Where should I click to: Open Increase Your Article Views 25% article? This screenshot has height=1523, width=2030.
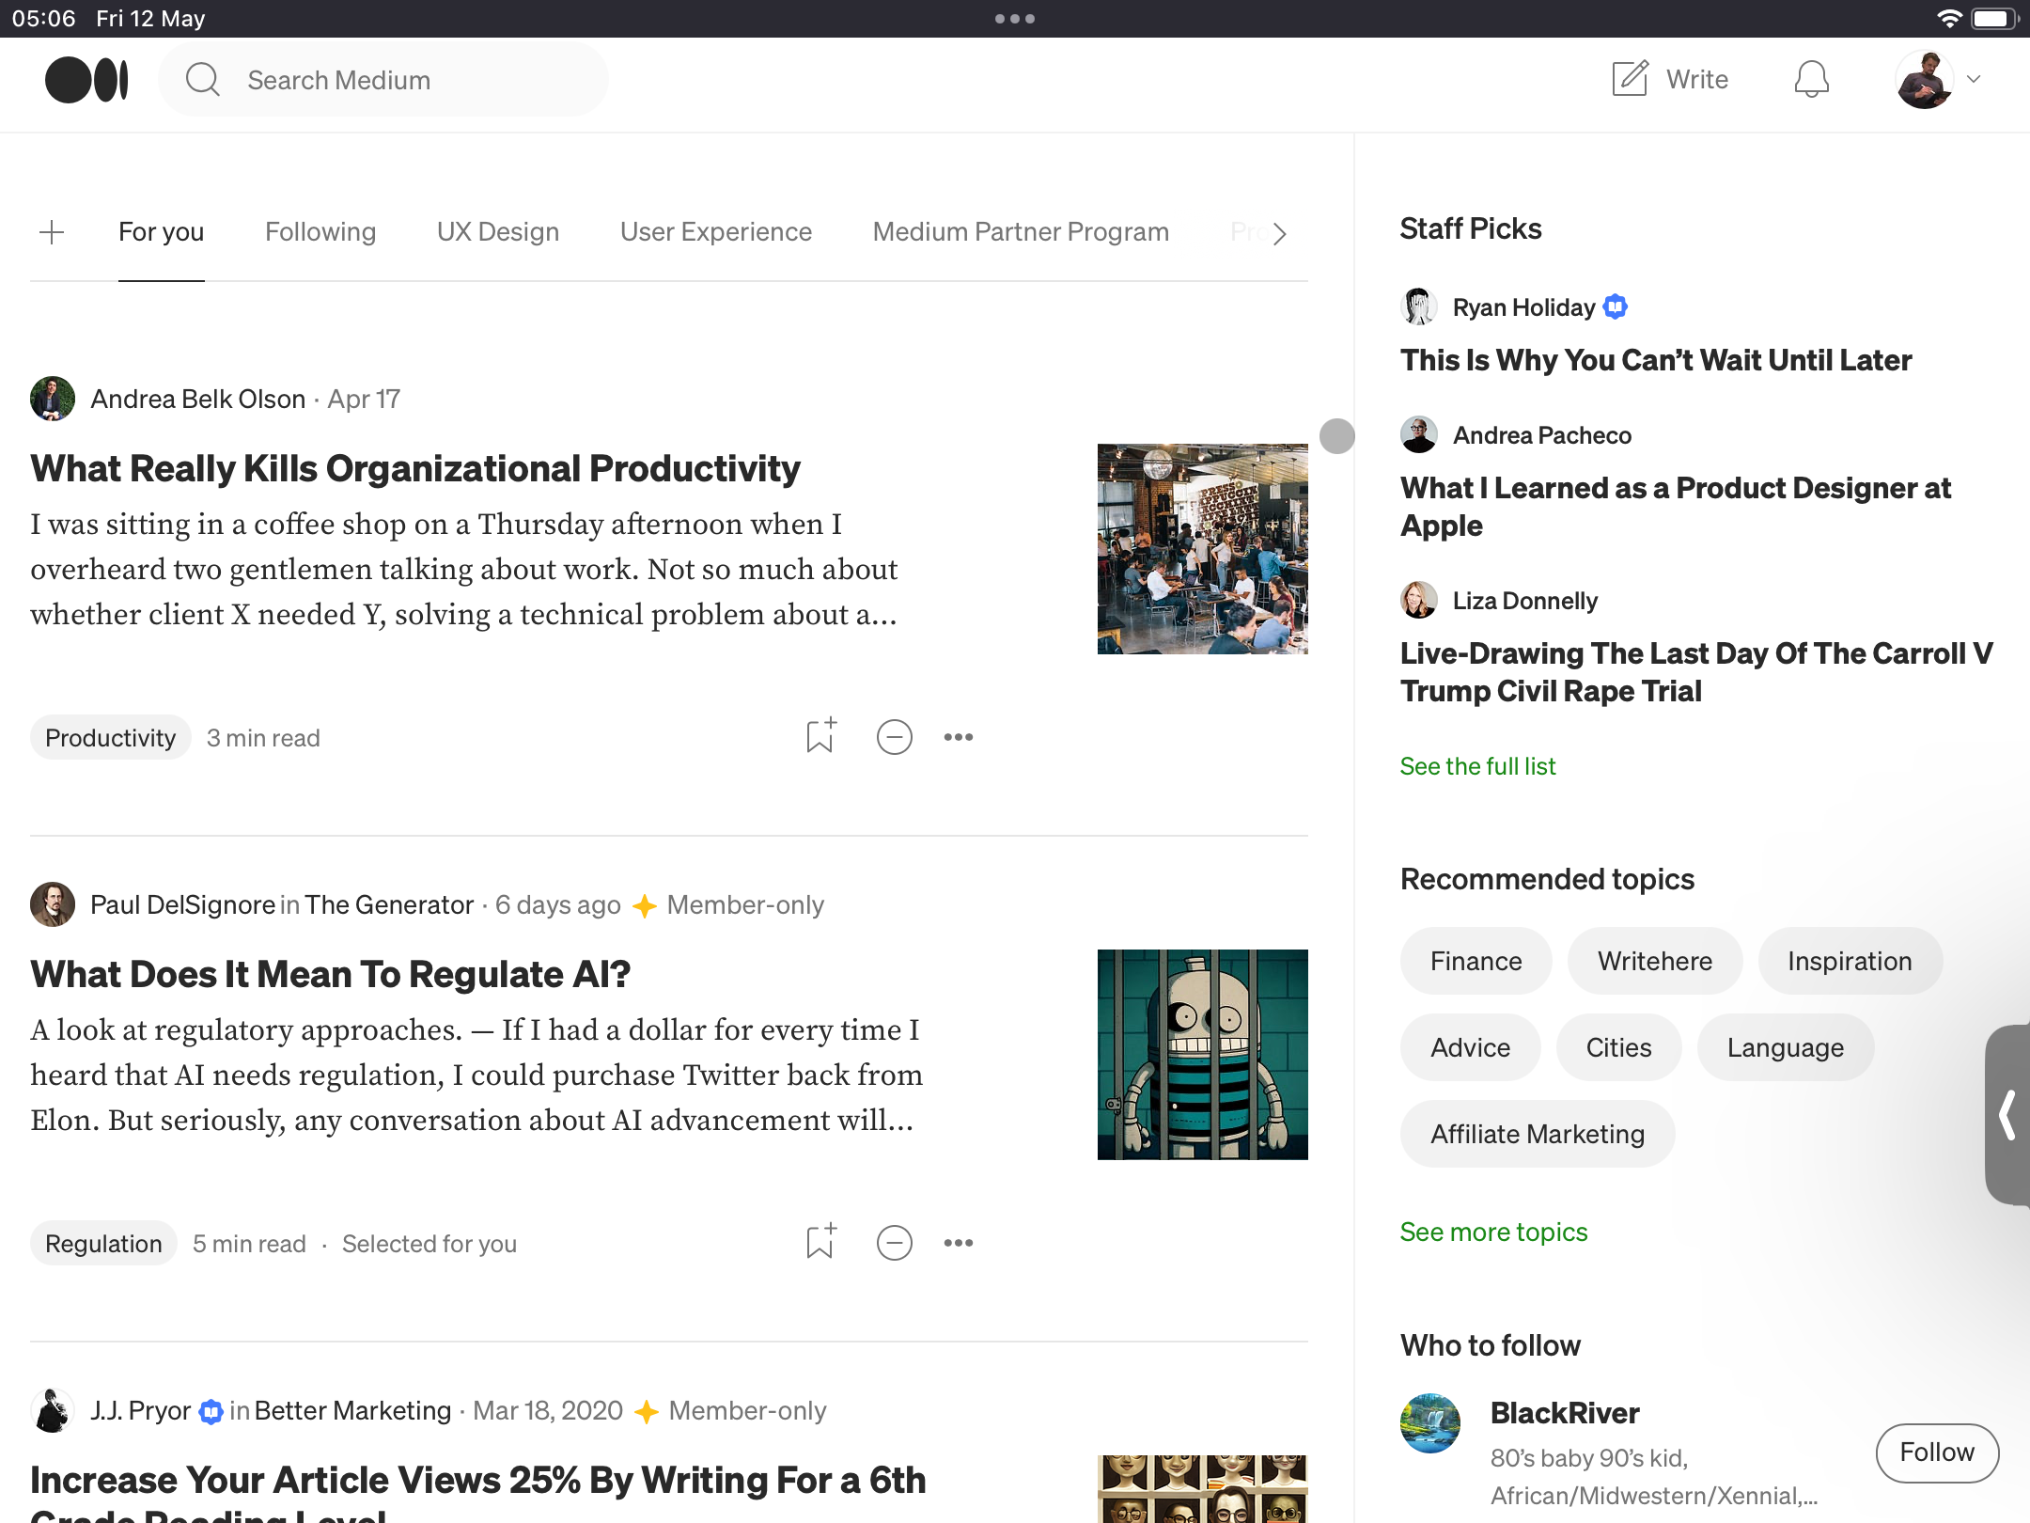point(478,1491)
